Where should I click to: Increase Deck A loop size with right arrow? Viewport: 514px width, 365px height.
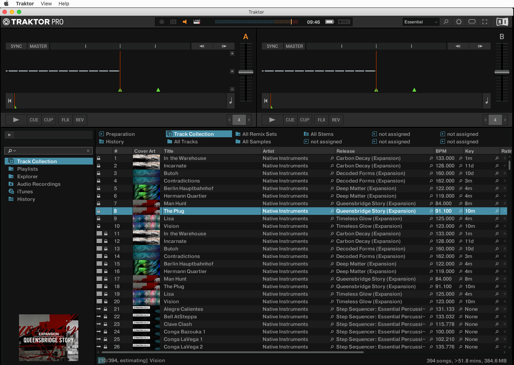(249, 120)
